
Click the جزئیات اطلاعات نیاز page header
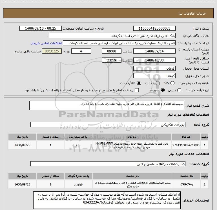tap(108, 13)
